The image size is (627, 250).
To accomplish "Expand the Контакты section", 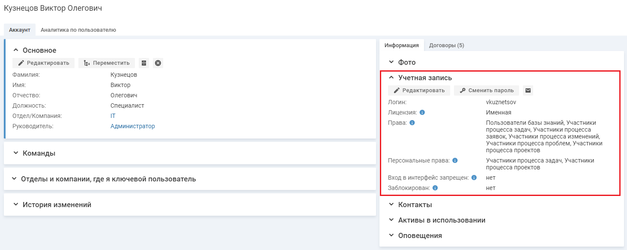I will (391, 205).
